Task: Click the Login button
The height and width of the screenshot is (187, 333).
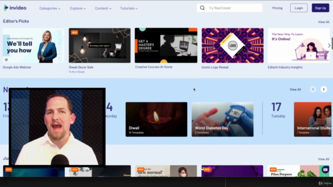Action: [299, 8]
